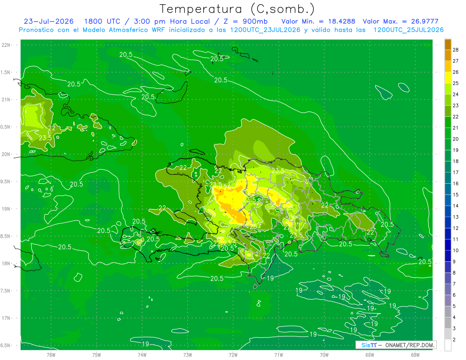Click the "9.5N" latitude axis label
466x360 pixels.
coord(5,181)
